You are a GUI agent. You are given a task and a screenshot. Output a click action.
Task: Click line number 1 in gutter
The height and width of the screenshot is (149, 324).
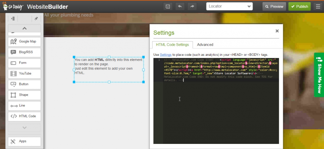point(159,60)
